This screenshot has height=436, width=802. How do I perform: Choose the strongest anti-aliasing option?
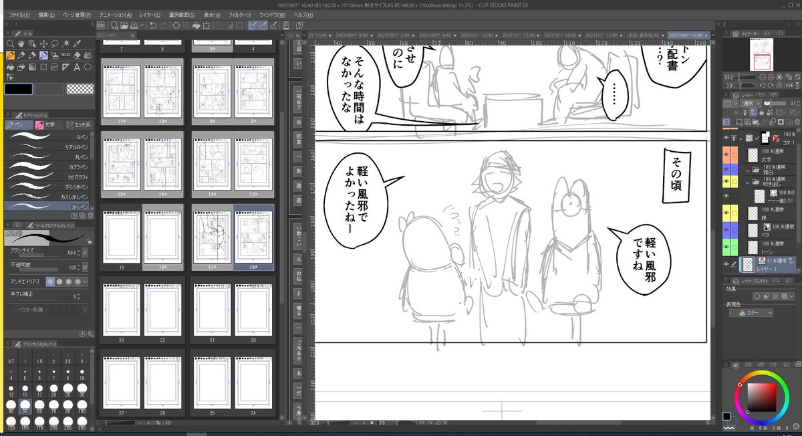click(x=77, y=282)
